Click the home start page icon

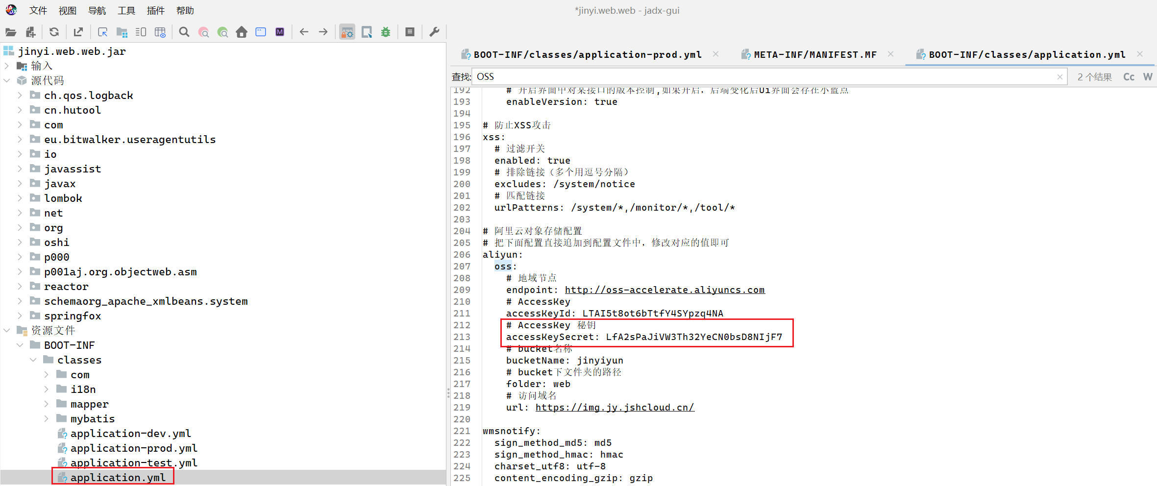coord(242,32)
